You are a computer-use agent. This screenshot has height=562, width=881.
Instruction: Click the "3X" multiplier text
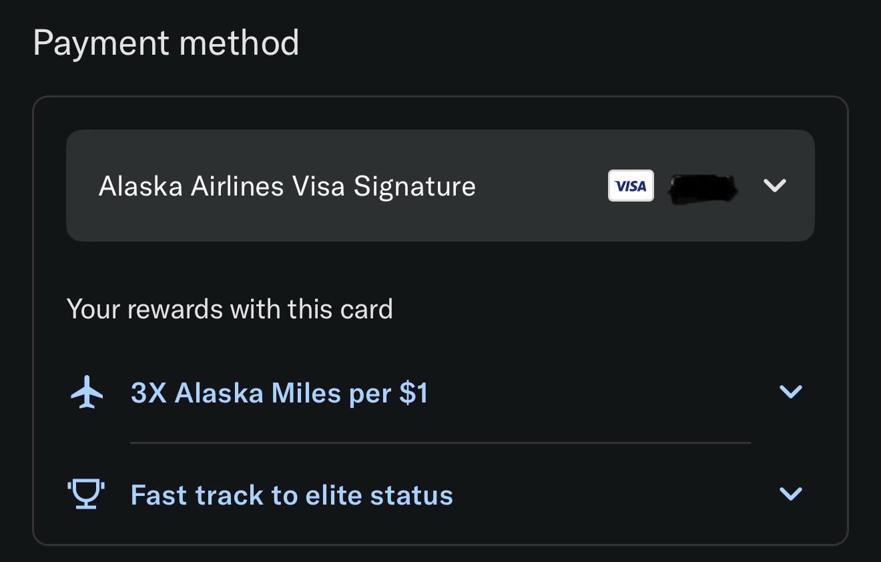pyautogui.click(x=148, y=393)
